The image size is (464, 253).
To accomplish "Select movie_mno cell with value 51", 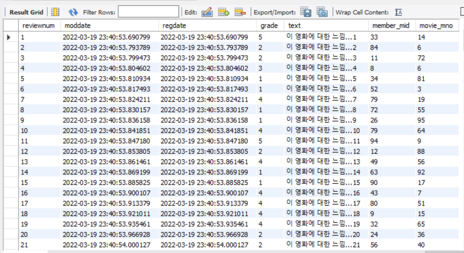I will point(437,203).
